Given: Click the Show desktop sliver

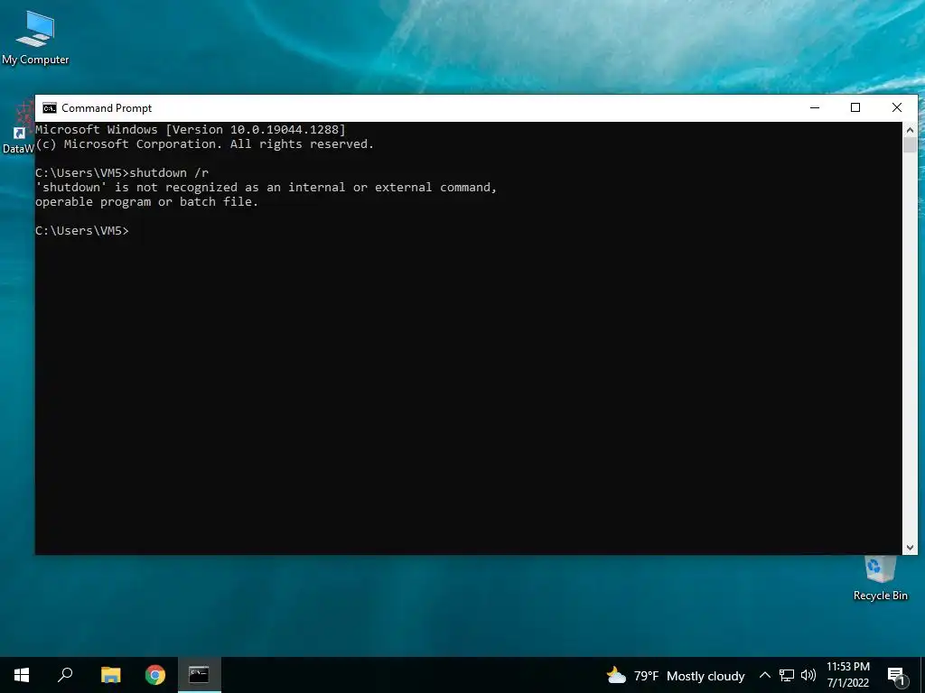Looking at the screenshot, I should point(922,675).
